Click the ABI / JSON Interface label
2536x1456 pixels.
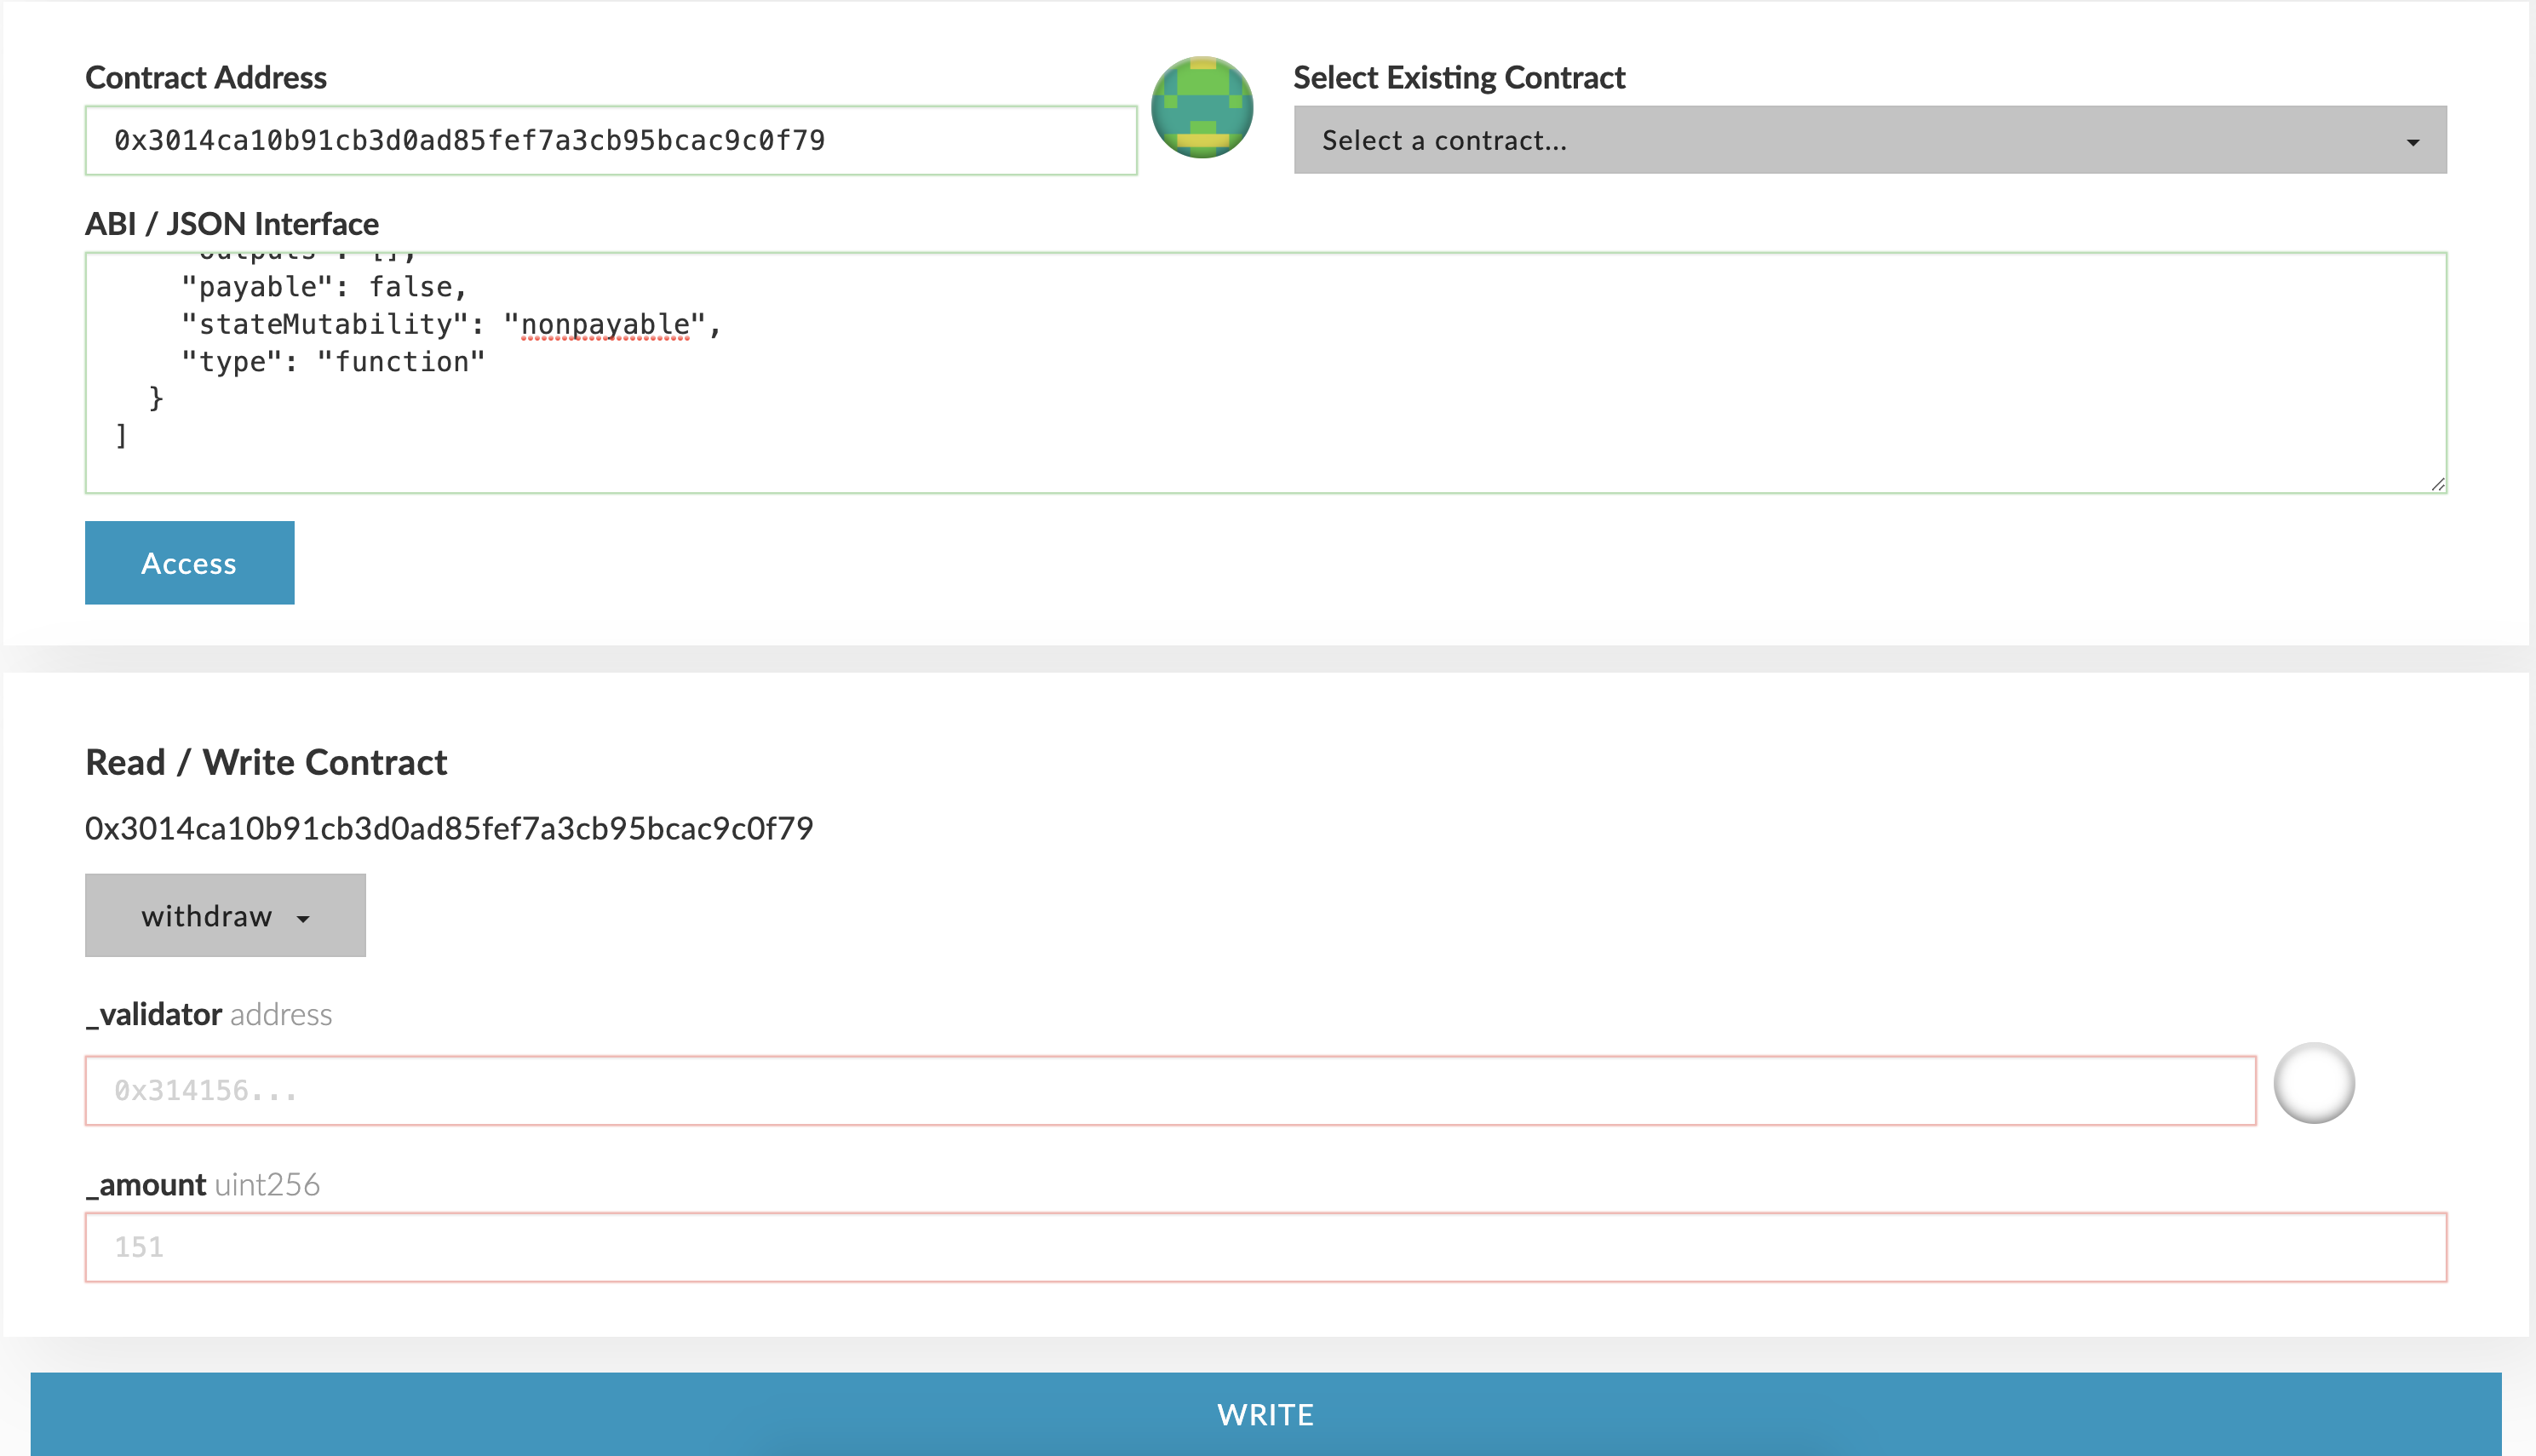click(x=232, y=223)
